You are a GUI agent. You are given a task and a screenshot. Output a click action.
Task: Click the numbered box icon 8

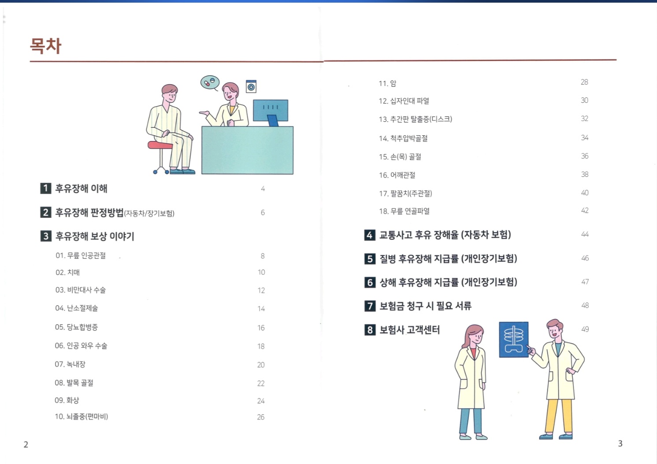[x=370, y=330]
